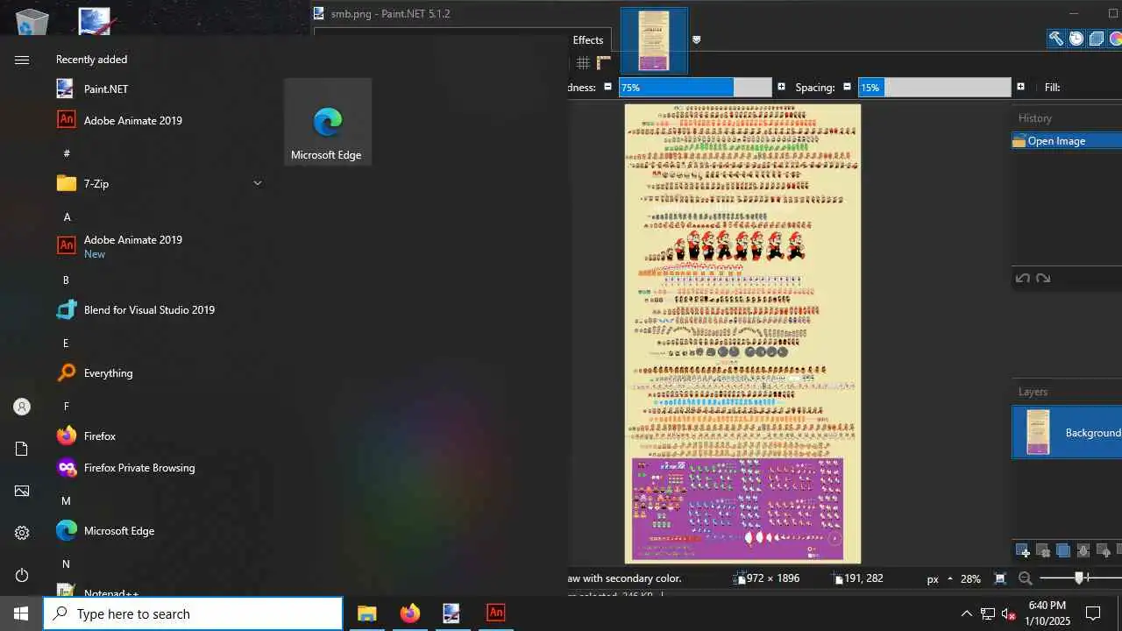Select Open Image entry in History
The image size is (1122, 631).
click(1067, 141)
